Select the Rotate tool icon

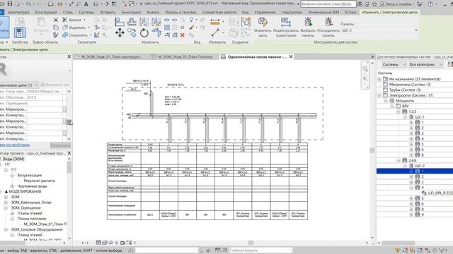point(144,33)
